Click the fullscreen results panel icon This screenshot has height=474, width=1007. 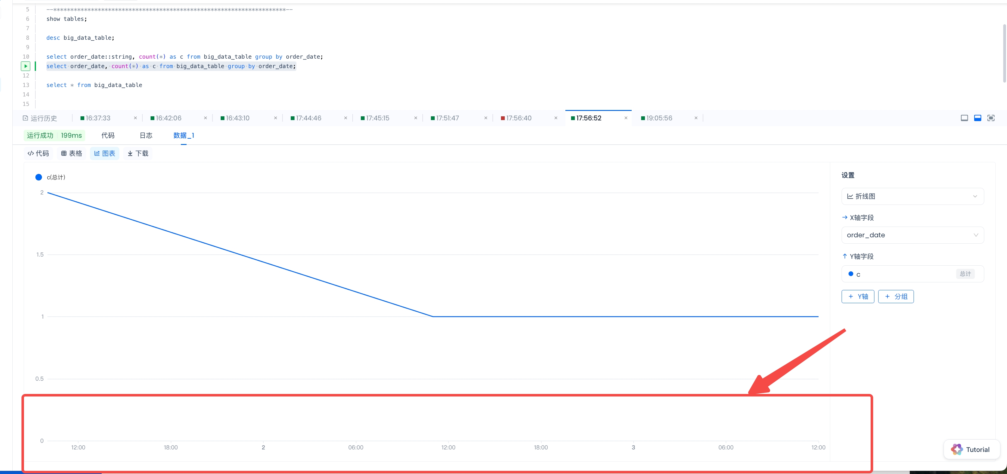click(991, 118)
